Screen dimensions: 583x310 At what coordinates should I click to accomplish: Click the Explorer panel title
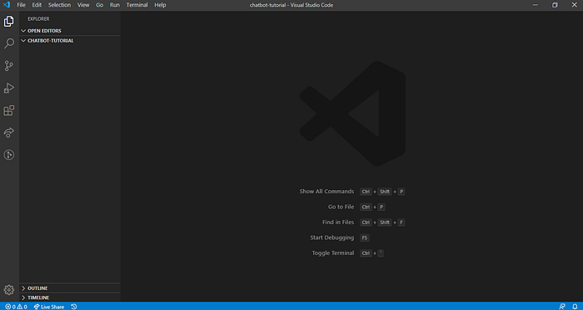click(x=38, y=19)
